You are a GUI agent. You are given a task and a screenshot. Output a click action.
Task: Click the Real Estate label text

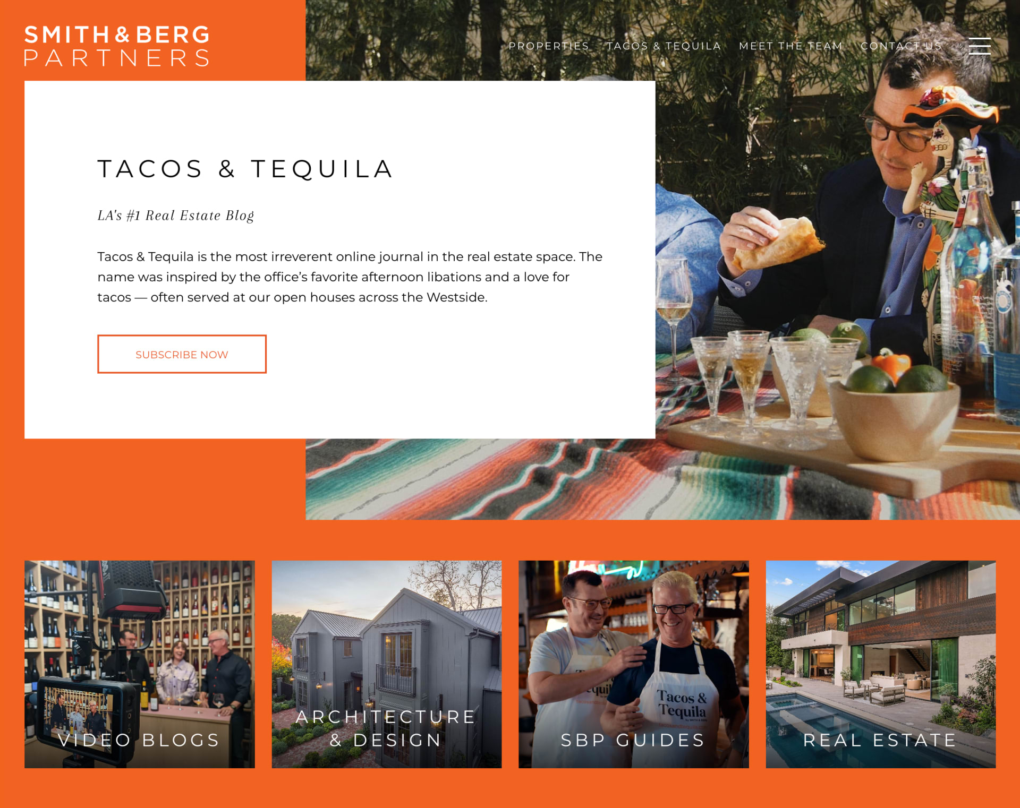[x=880, y=740]
